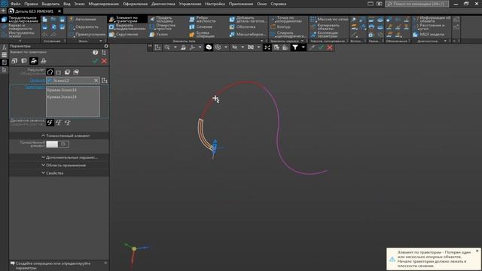482x271 pixels.
Task: Expand the Эскиз ribbon group dropdown
Action: [101, 41]
